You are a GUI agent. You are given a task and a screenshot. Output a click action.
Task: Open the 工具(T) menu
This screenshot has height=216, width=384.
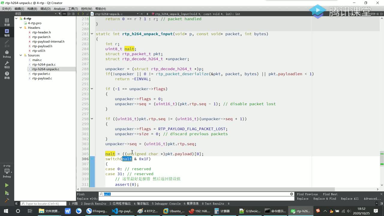click(73, 9)
